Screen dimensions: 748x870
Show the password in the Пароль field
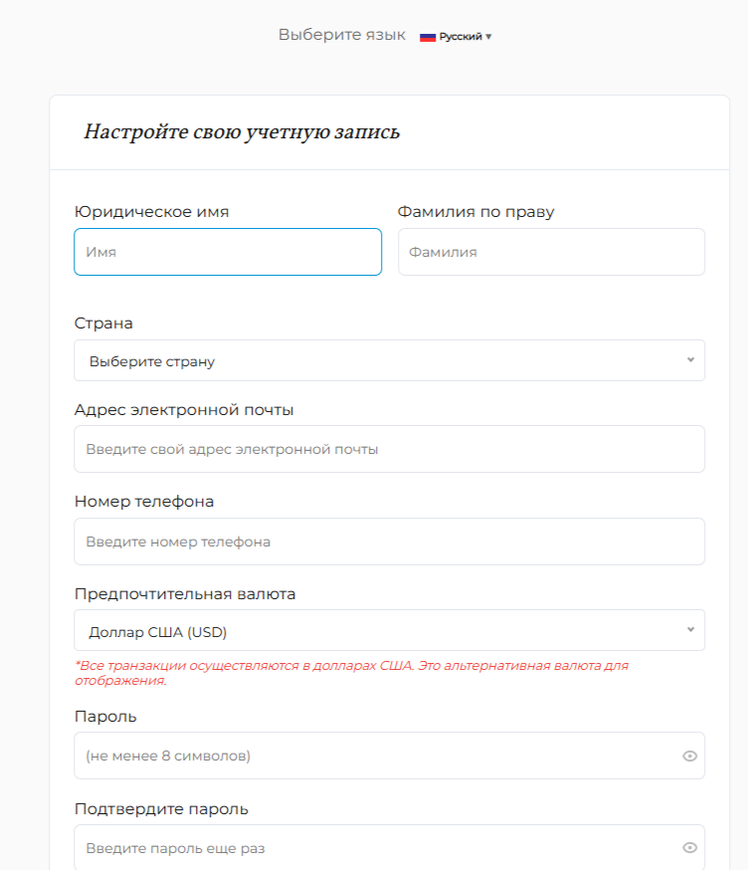pyautogui.click(x=689, y=756)
